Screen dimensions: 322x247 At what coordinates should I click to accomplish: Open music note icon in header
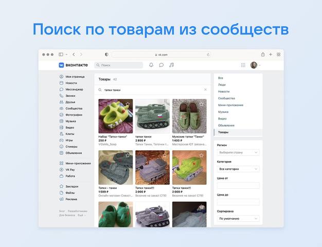pyautogui.click(x=171, y=65)
